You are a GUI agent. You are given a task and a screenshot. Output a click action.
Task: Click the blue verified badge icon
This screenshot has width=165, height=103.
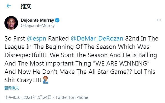tap(57, 20)
